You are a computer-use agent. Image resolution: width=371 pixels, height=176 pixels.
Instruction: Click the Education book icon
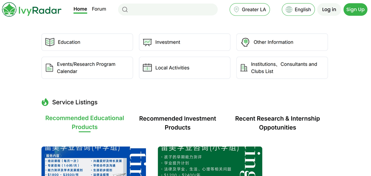coord(50,42)
